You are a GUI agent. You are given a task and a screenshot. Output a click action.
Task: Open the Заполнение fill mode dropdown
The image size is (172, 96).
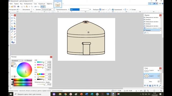click(x=32, y=10)
